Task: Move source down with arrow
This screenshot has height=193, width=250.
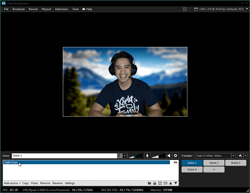Action: pyautogui.click(x=176, y=183)
